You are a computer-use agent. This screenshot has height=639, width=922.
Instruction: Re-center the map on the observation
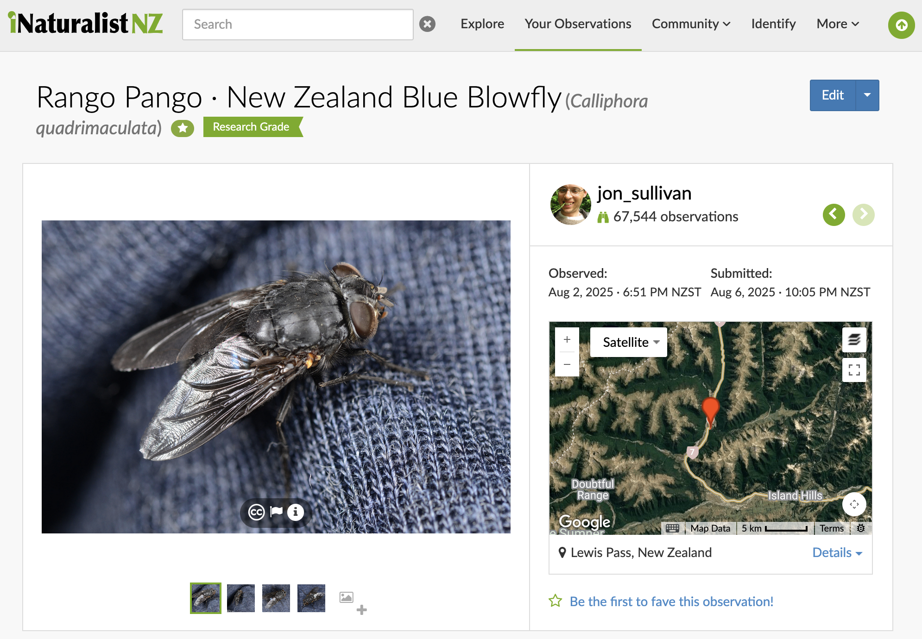click(854, 504)
